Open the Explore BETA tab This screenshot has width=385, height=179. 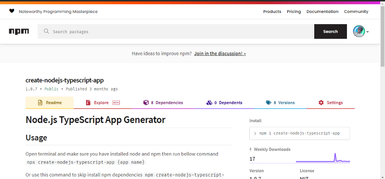(x=103, y=102)
